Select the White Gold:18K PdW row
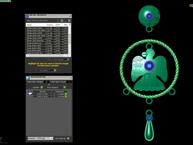 (x=47, y=35)
